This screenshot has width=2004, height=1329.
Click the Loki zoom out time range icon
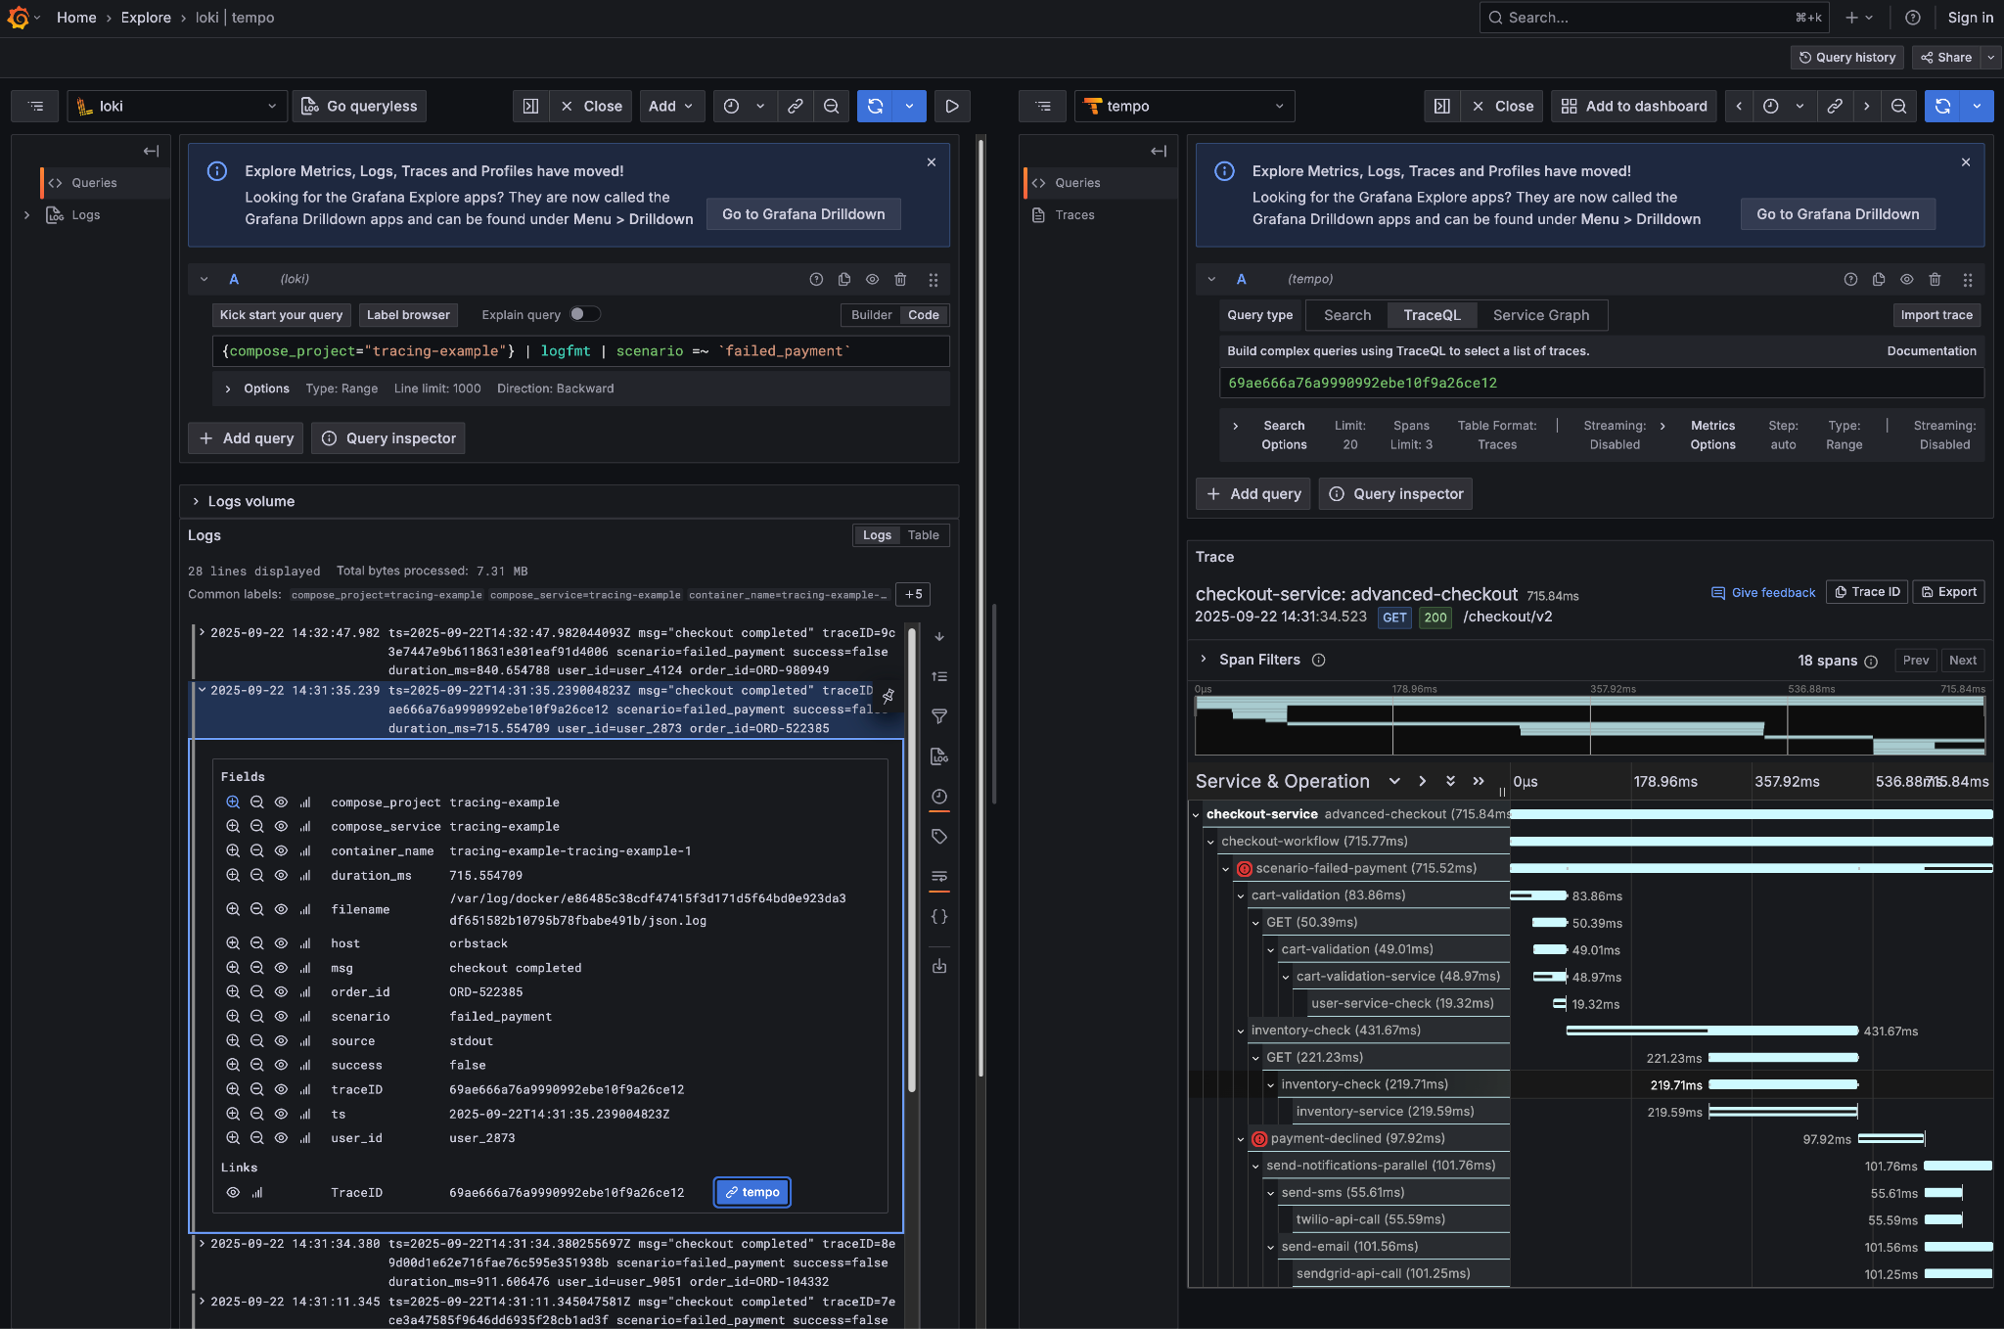[831, 107]
